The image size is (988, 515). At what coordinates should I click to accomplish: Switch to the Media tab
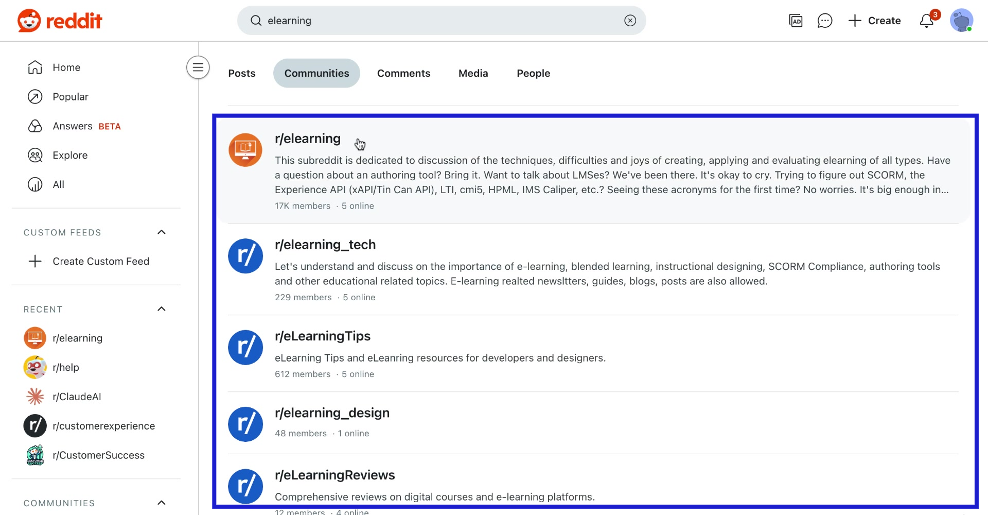tap(473, 73)
